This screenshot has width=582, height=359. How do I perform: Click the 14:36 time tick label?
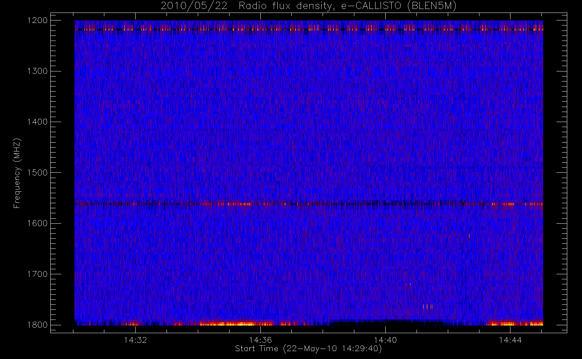[260, 340]
